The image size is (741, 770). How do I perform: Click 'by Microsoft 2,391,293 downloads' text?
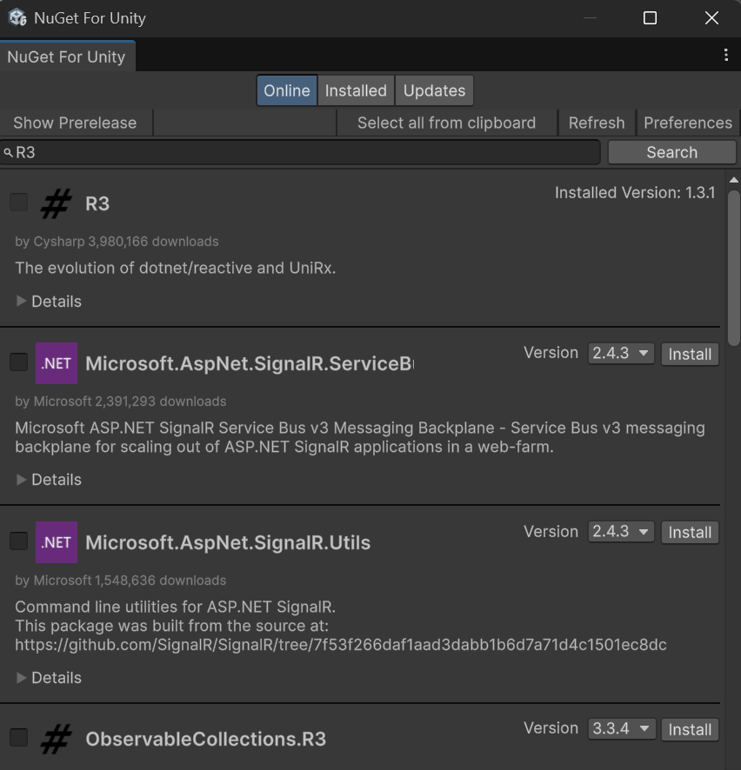120,402
